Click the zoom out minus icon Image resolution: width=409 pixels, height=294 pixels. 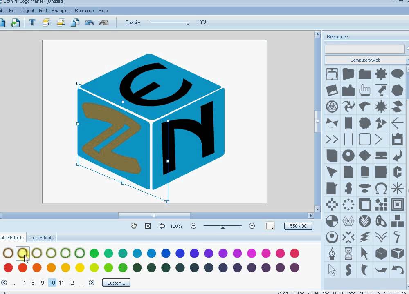193,226
